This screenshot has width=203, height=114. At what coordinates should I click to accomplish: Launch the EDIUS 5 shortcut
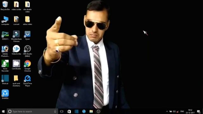(x=5, y=35)
